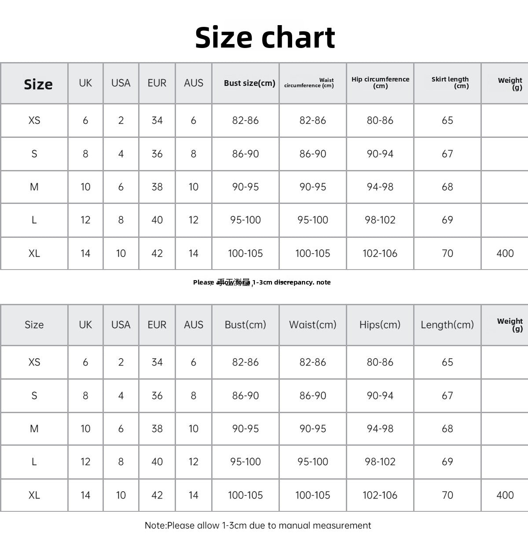Click the AUS header in bottom table
Viewport: 528px width, 551px height.
point(194,325)
